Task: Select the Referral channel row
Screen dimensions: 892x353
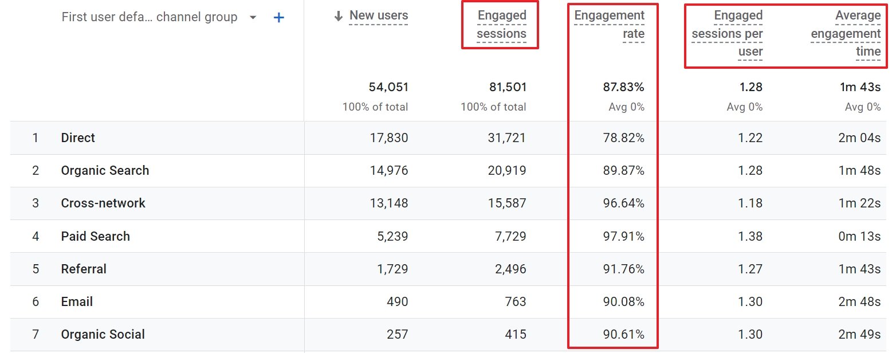Action: tap(84, 269)
